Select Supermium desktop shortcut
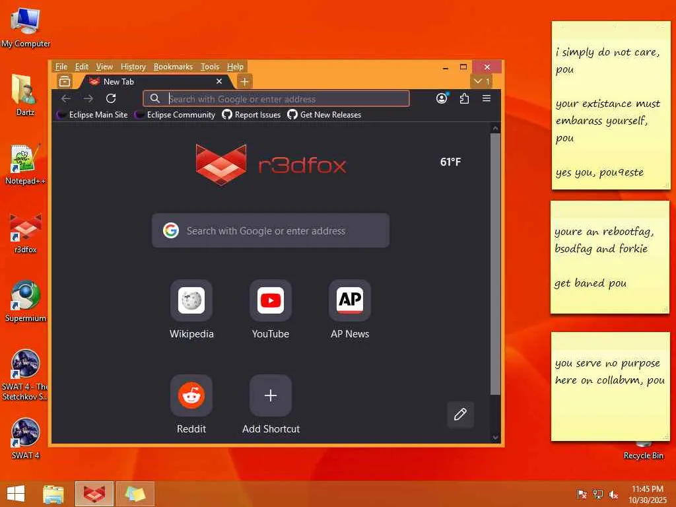This screenshot has height=507, width=676. coord(26,301)
